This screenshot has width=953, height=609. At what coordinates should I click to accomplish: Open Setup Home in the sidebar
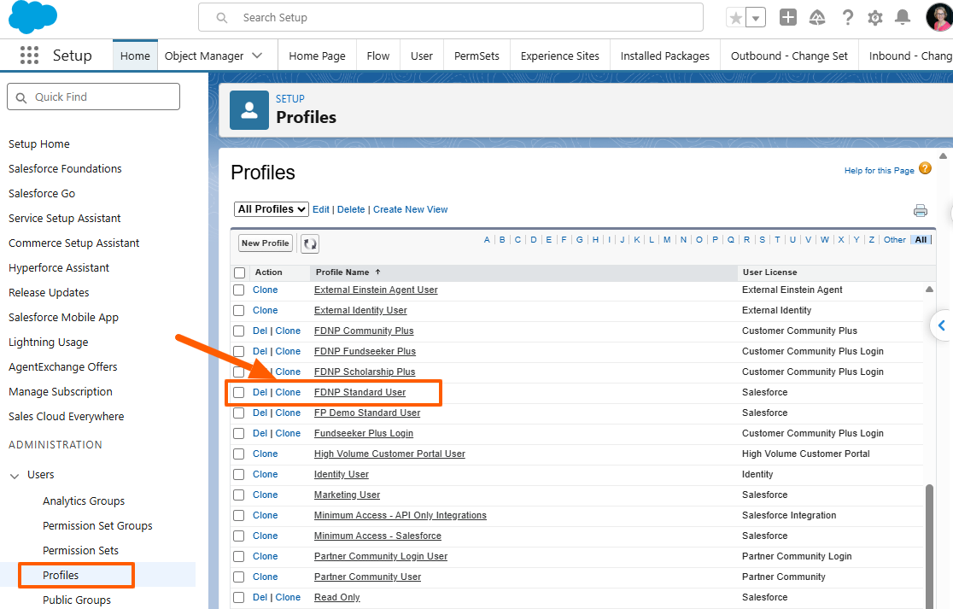39,144
